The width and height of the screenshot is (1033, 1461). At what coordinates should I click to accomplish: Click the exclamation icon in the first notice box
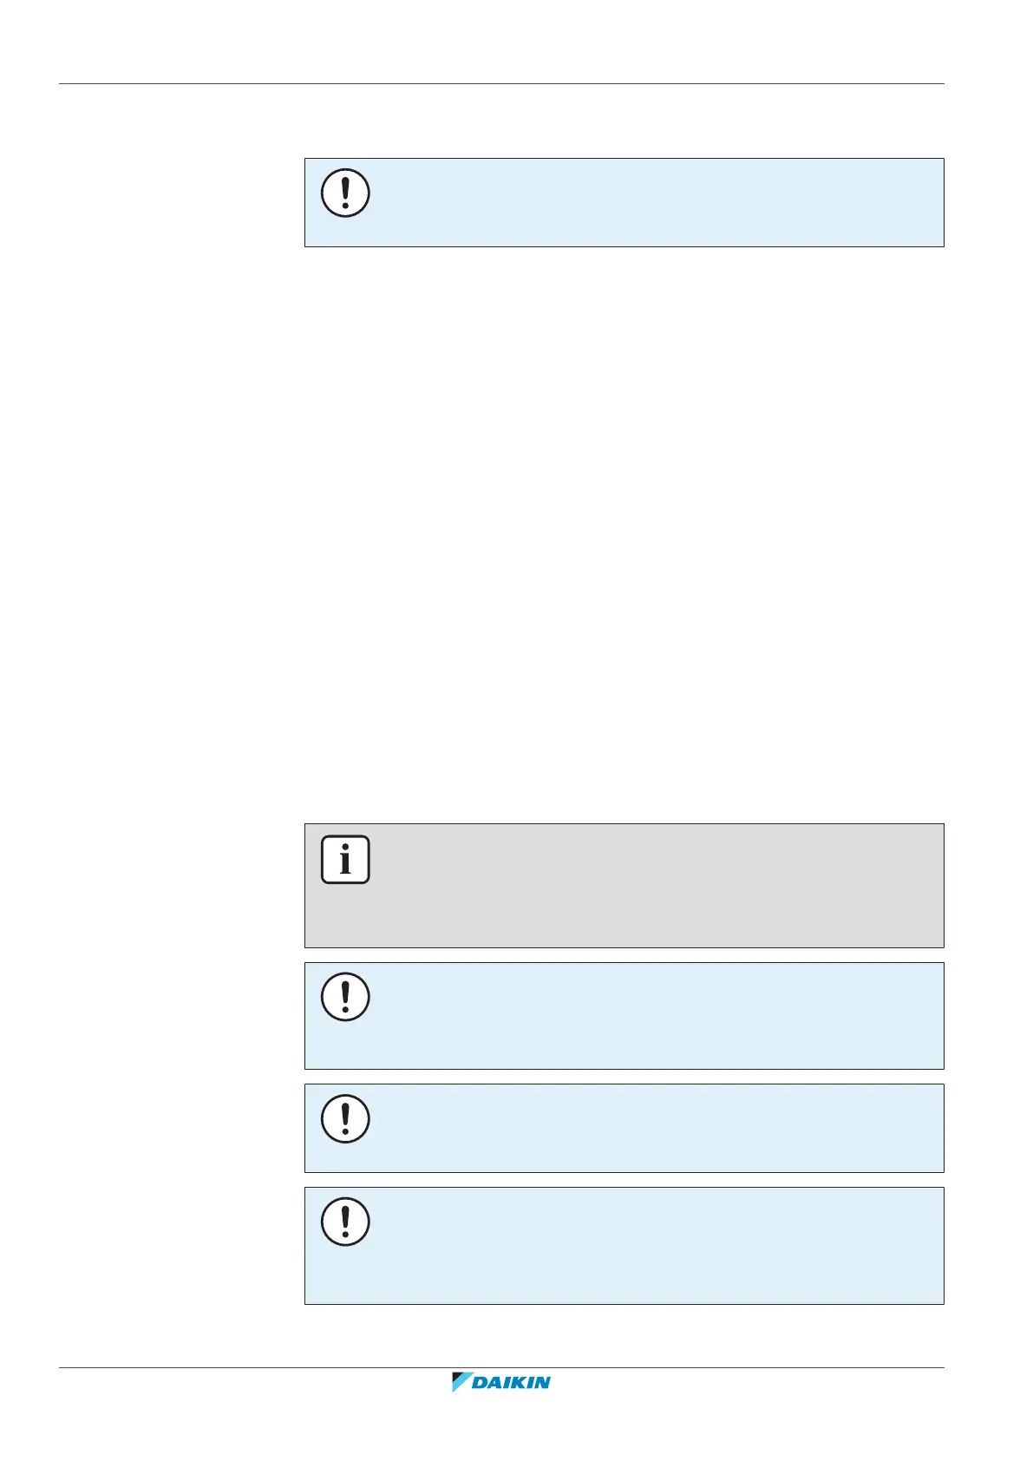coord(345,193)
